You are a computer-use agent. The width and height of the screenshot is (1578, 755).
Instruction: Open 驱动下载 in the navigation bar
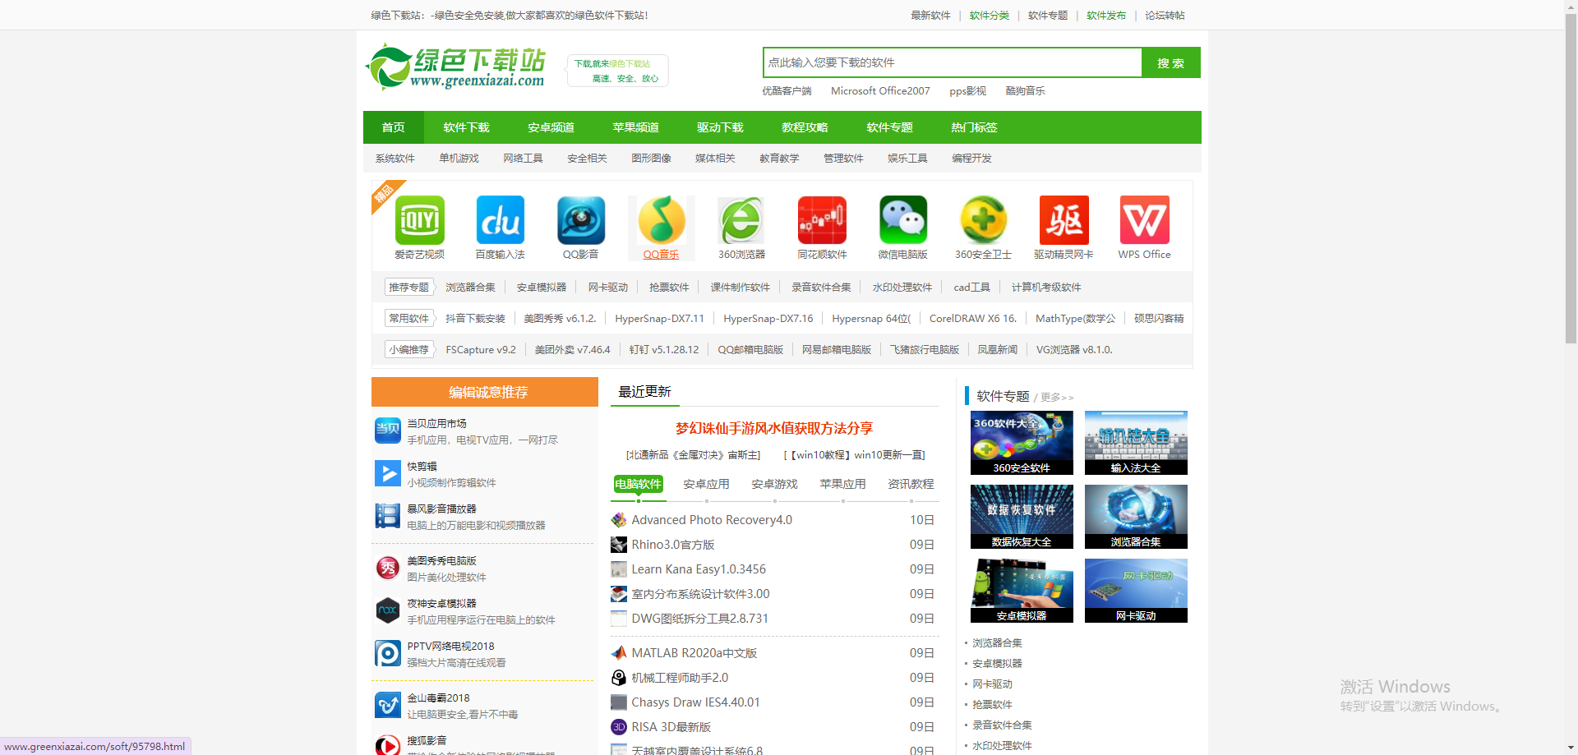coord(720,127)
